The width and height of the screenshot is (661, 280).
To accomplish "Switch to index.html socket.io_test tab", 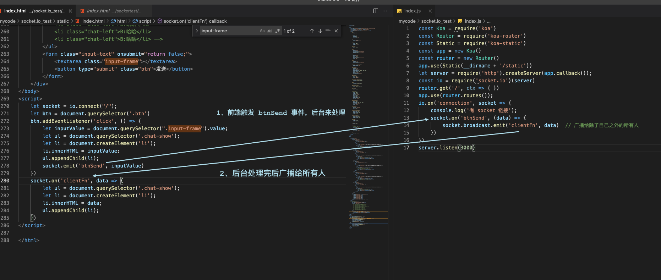I will click(x=35, y=11).
